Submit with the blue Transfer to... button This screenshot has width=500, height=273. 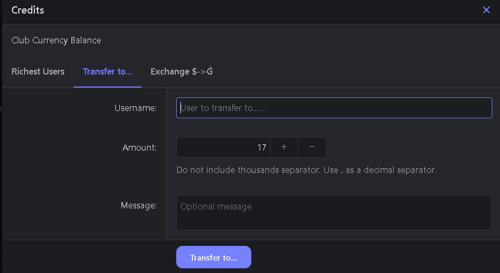pos(214,257)
